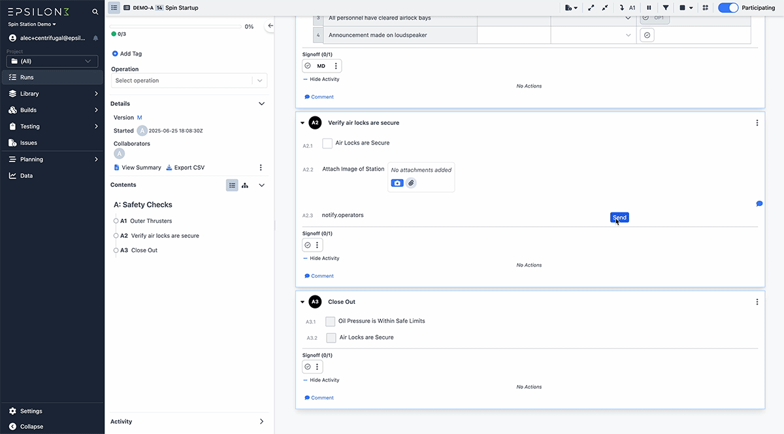The width and height of the screenshot is (784, 434).
Task: Check the A3.2 Air Locks are Secure box
Action: (x=331, y=338)
